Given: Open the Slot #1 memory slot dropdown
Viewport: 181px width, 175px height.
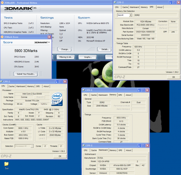Looking at the screenshot, I should coord(130,15).
